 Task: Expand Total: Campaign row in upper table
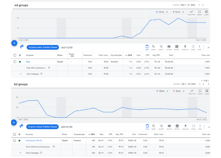21,74
